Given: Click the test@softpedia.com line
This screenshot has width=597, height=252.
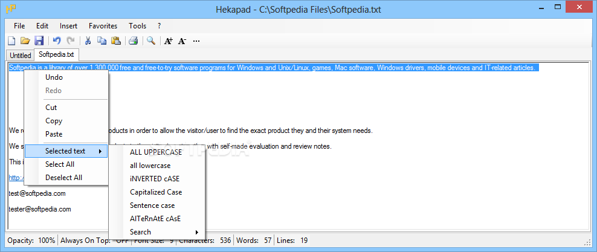Looking at the screenshot, I should tap(37, 193).
